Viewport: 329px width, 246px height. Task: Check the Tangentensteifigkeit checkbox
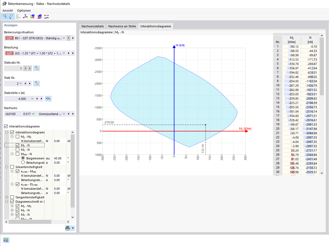(12, 197)
